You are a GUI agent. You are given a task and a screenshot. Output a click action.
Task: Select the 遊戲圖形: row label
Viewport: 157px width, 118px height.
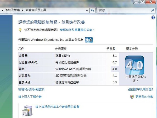point(25,76)
